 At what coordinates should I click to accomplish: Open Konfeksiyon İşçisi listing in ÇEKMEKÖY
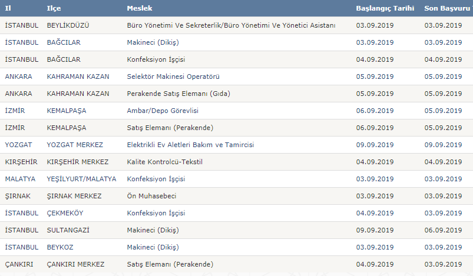(156, 213)
